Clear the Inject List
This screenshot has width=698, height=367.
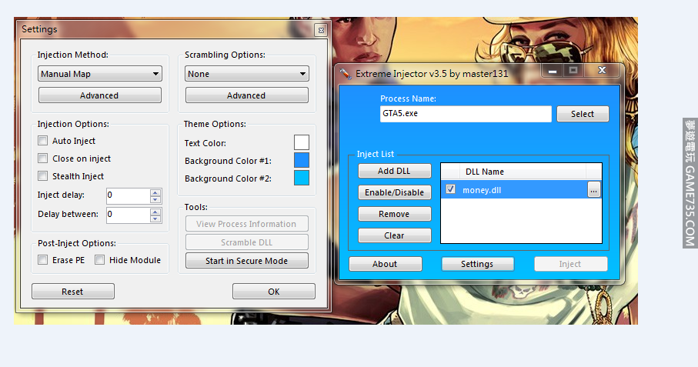coord(395,235)
